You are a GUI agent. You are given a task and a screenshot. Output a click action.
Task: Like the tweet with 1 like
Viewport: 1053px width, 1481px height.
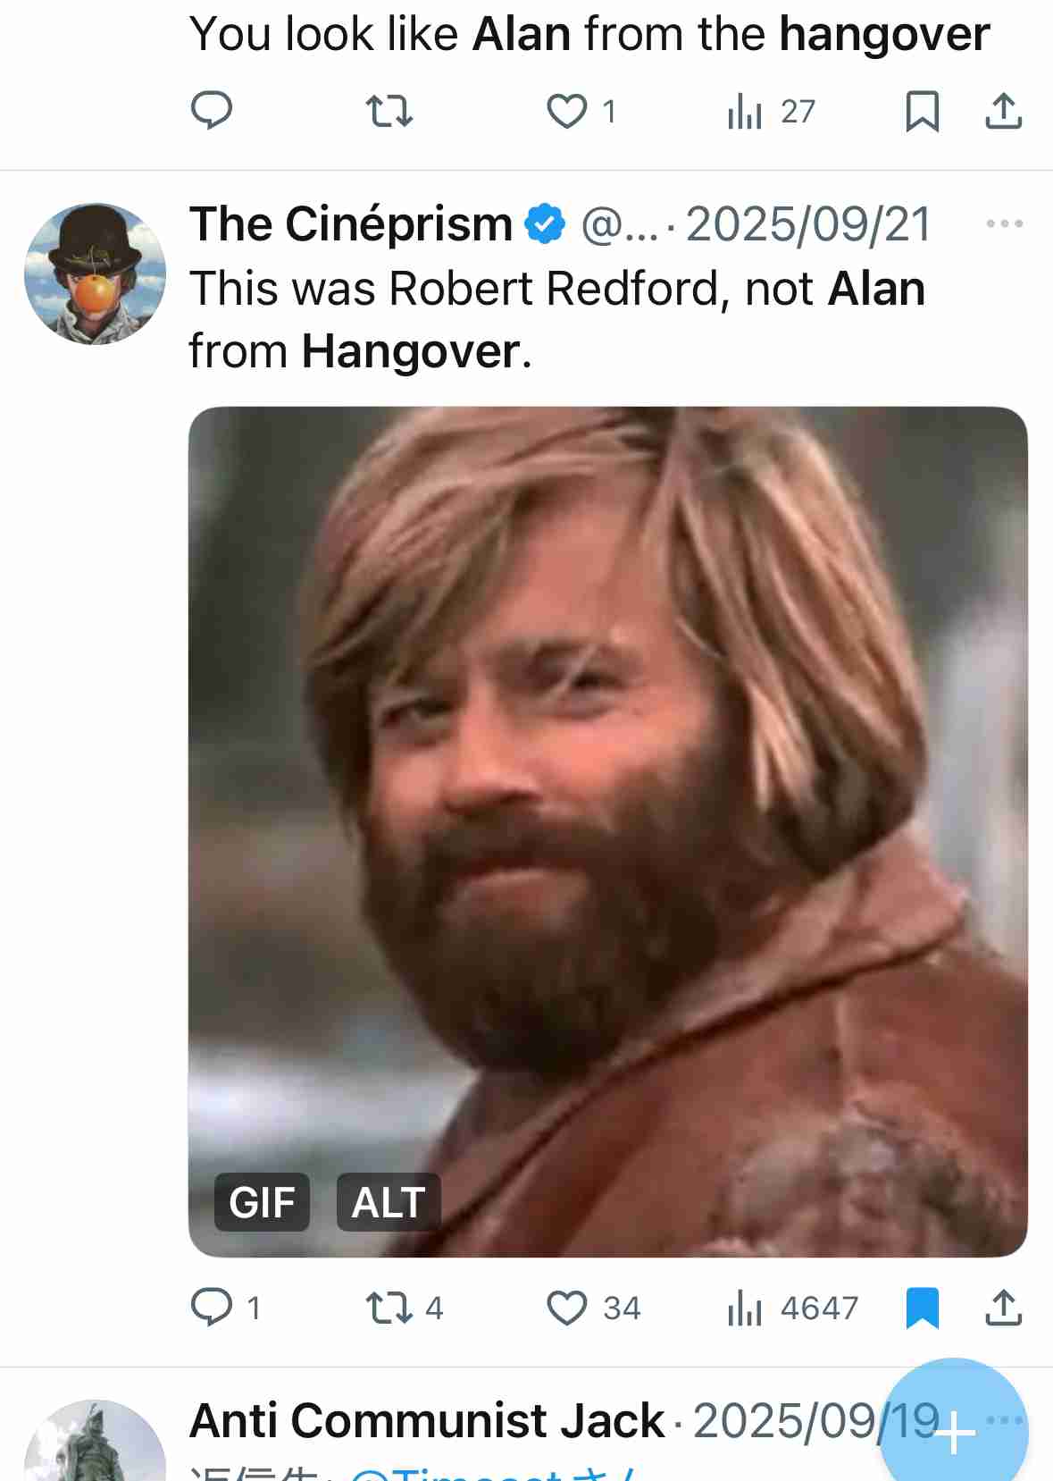point(567,111)
